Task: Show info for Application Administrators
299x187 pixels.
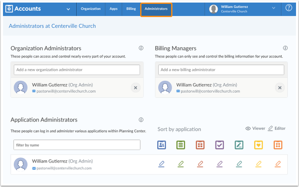Action: [141, 120]
